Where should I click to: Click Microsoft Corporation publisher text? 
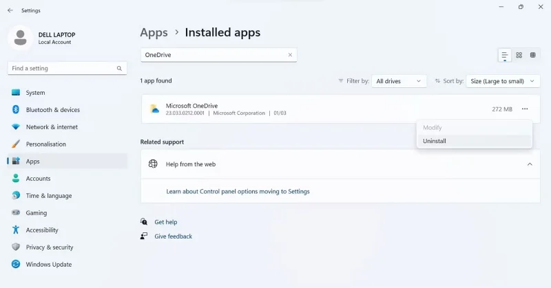tap(239, 113)
